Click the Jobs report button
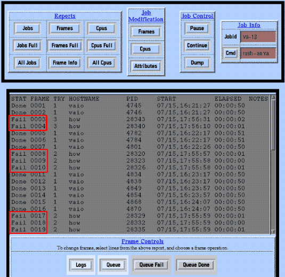285x277 pixels. pyautogui.click(x=28, y=28)
